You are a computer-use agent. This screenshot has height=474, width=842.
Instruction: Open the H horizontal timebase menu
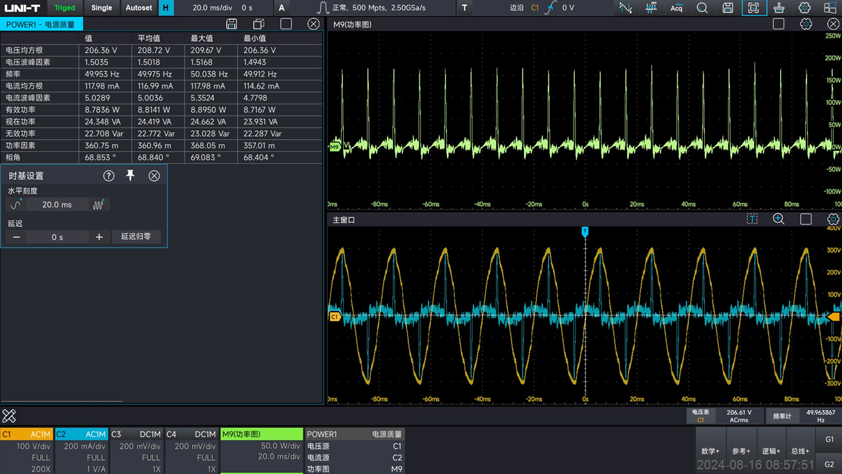166,8
